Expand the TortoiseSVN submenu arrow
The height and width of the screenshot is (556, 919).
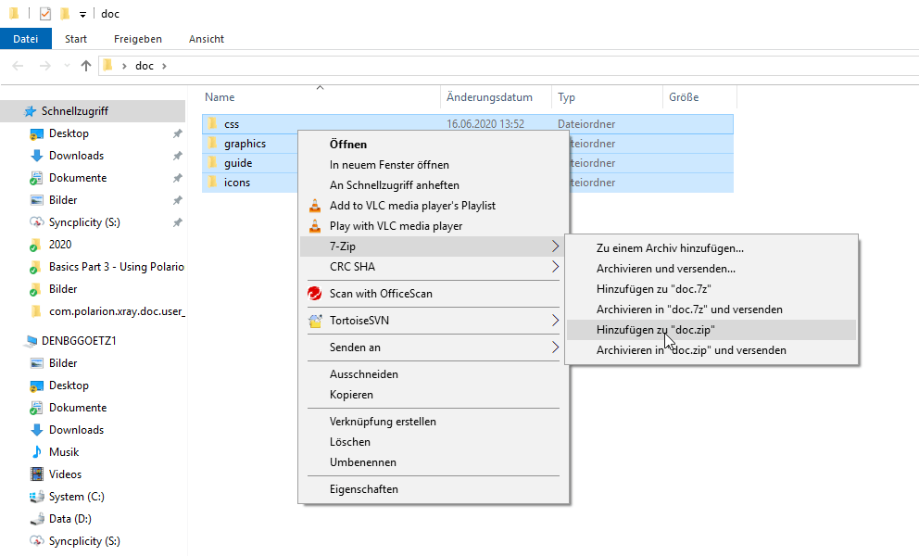point(555,321)
